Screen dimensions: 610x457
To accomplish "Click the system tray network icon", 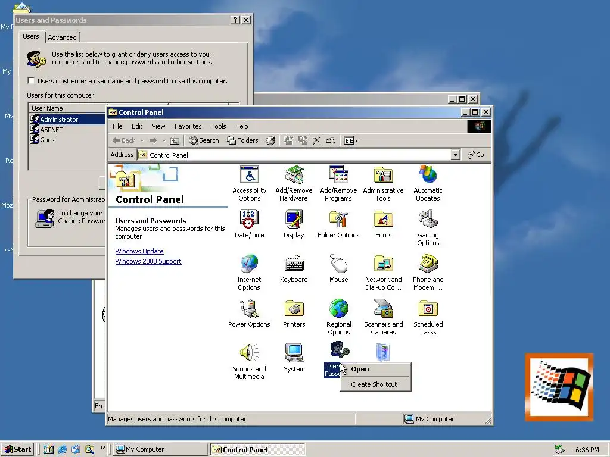I will (559, 449).
